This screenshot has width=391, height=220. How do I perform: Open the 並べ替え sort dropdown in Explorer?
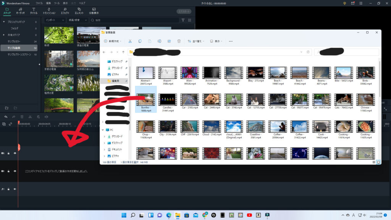[x=196, y=41]
